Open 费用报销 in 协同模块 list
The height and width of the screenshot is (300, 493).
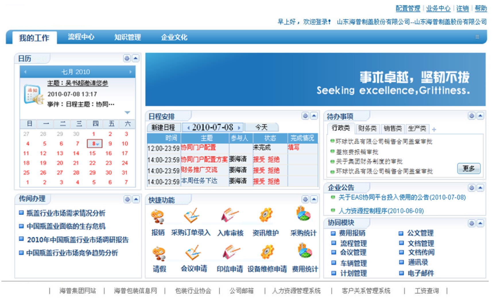[352, 233]
